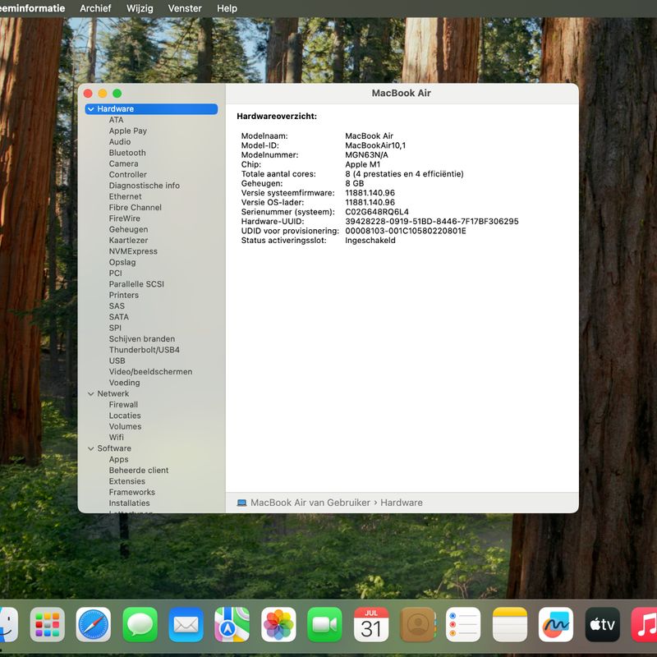Select Kaartlezer in the sidebar
This screenshot has width=657, height=657.
[128, 240]
